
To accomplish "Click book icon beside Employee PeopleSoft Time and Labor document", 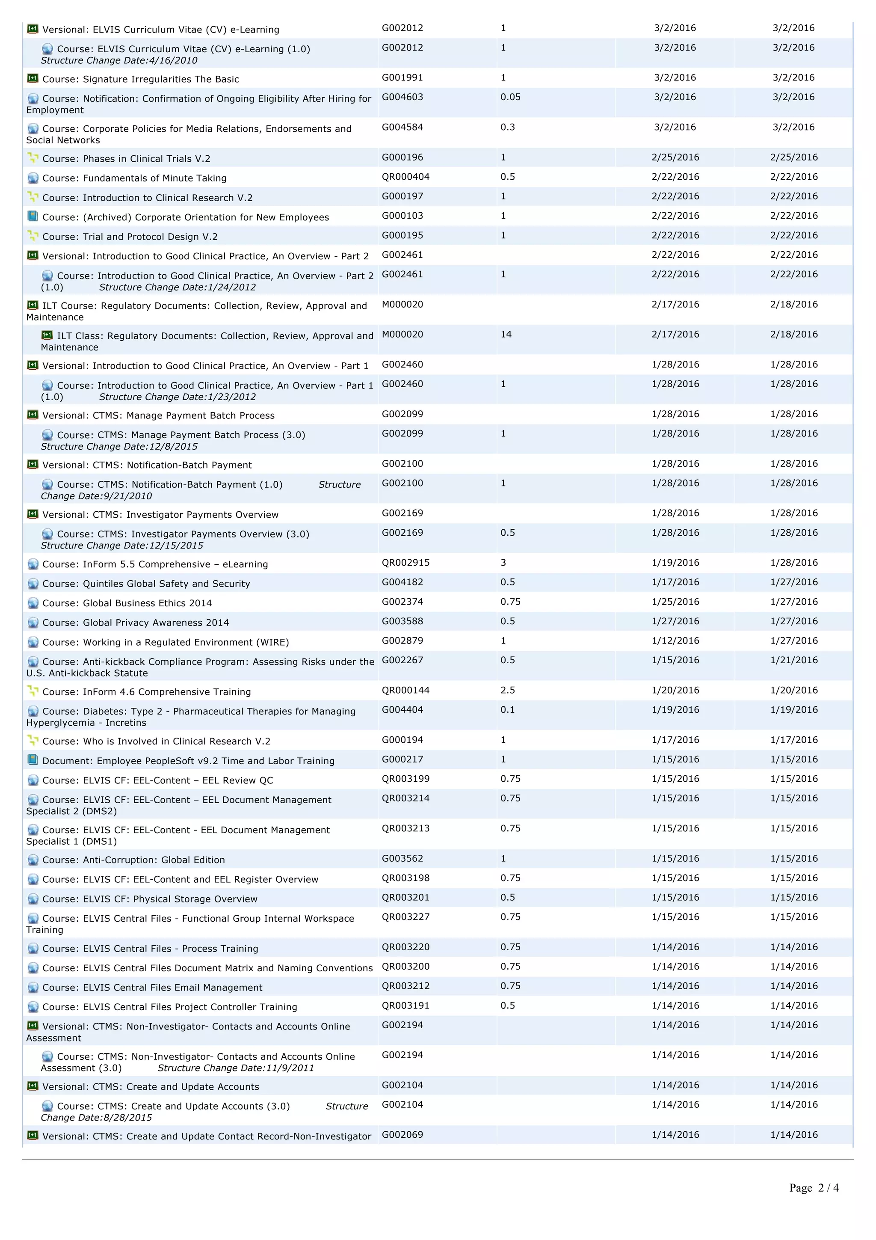I will point(33,760).
